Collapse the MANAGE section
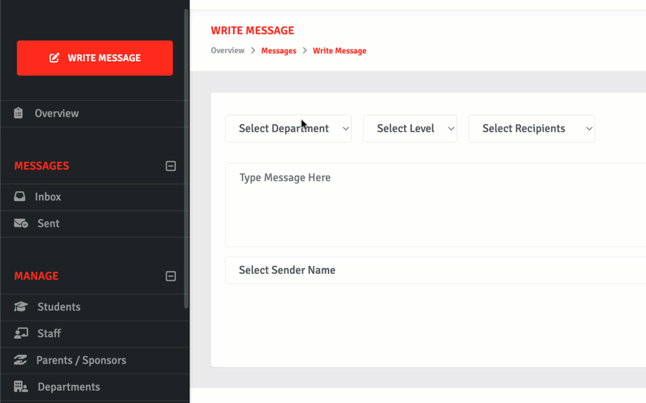Image resolution: width=646 pixels, height=403 pixels. point(170,276)
